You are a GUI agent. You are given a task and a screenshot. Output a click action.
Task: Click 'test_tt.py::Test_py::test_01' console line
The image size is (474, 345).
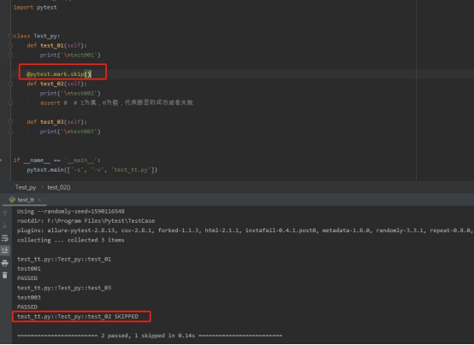tap(64, 260)
